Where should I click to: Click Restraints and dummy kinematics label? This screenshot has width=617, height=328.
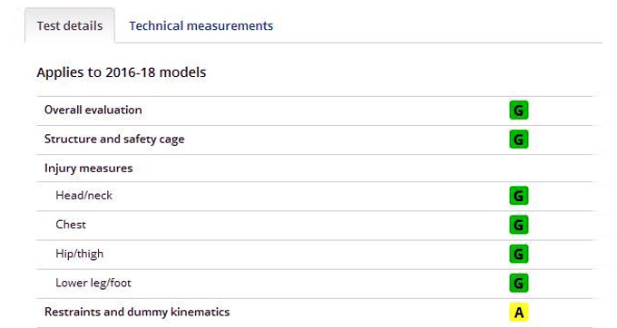point(137,312)
